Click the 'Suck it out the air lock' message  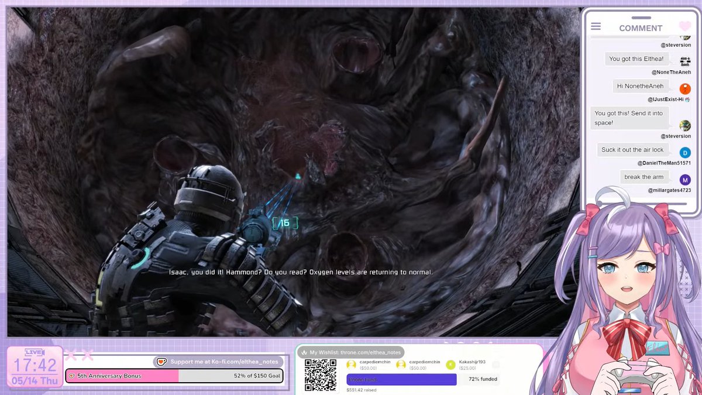pyautogui.click(x=632, y=150)
